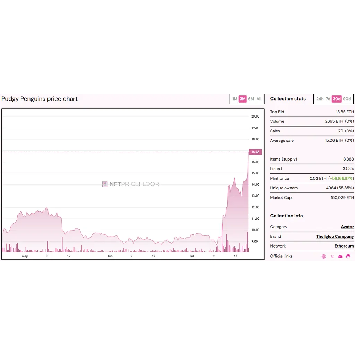
Task: Open the X (Twitter) official link
Action: [x=332, y=256]
